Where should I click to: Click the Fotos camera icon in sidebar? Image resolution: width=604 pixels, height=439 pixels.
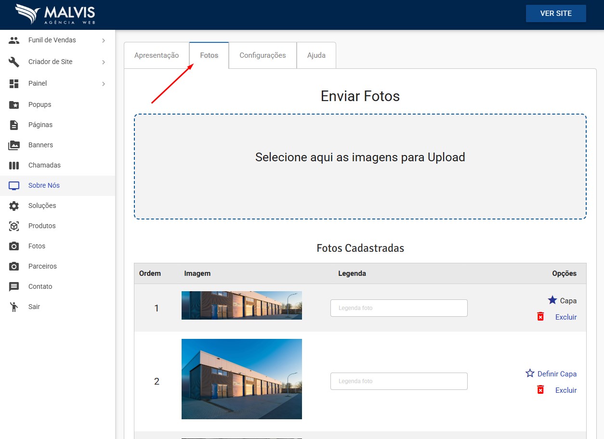[14, 246]
